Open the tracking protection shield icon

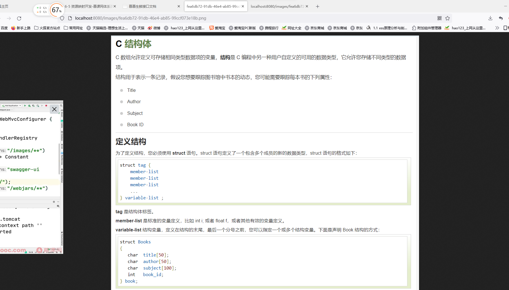62,18
